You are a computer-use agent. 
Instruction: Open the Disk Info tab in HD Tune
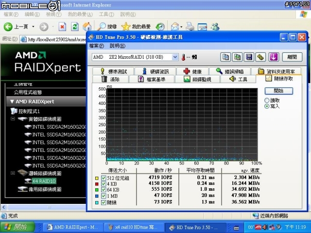155,71
